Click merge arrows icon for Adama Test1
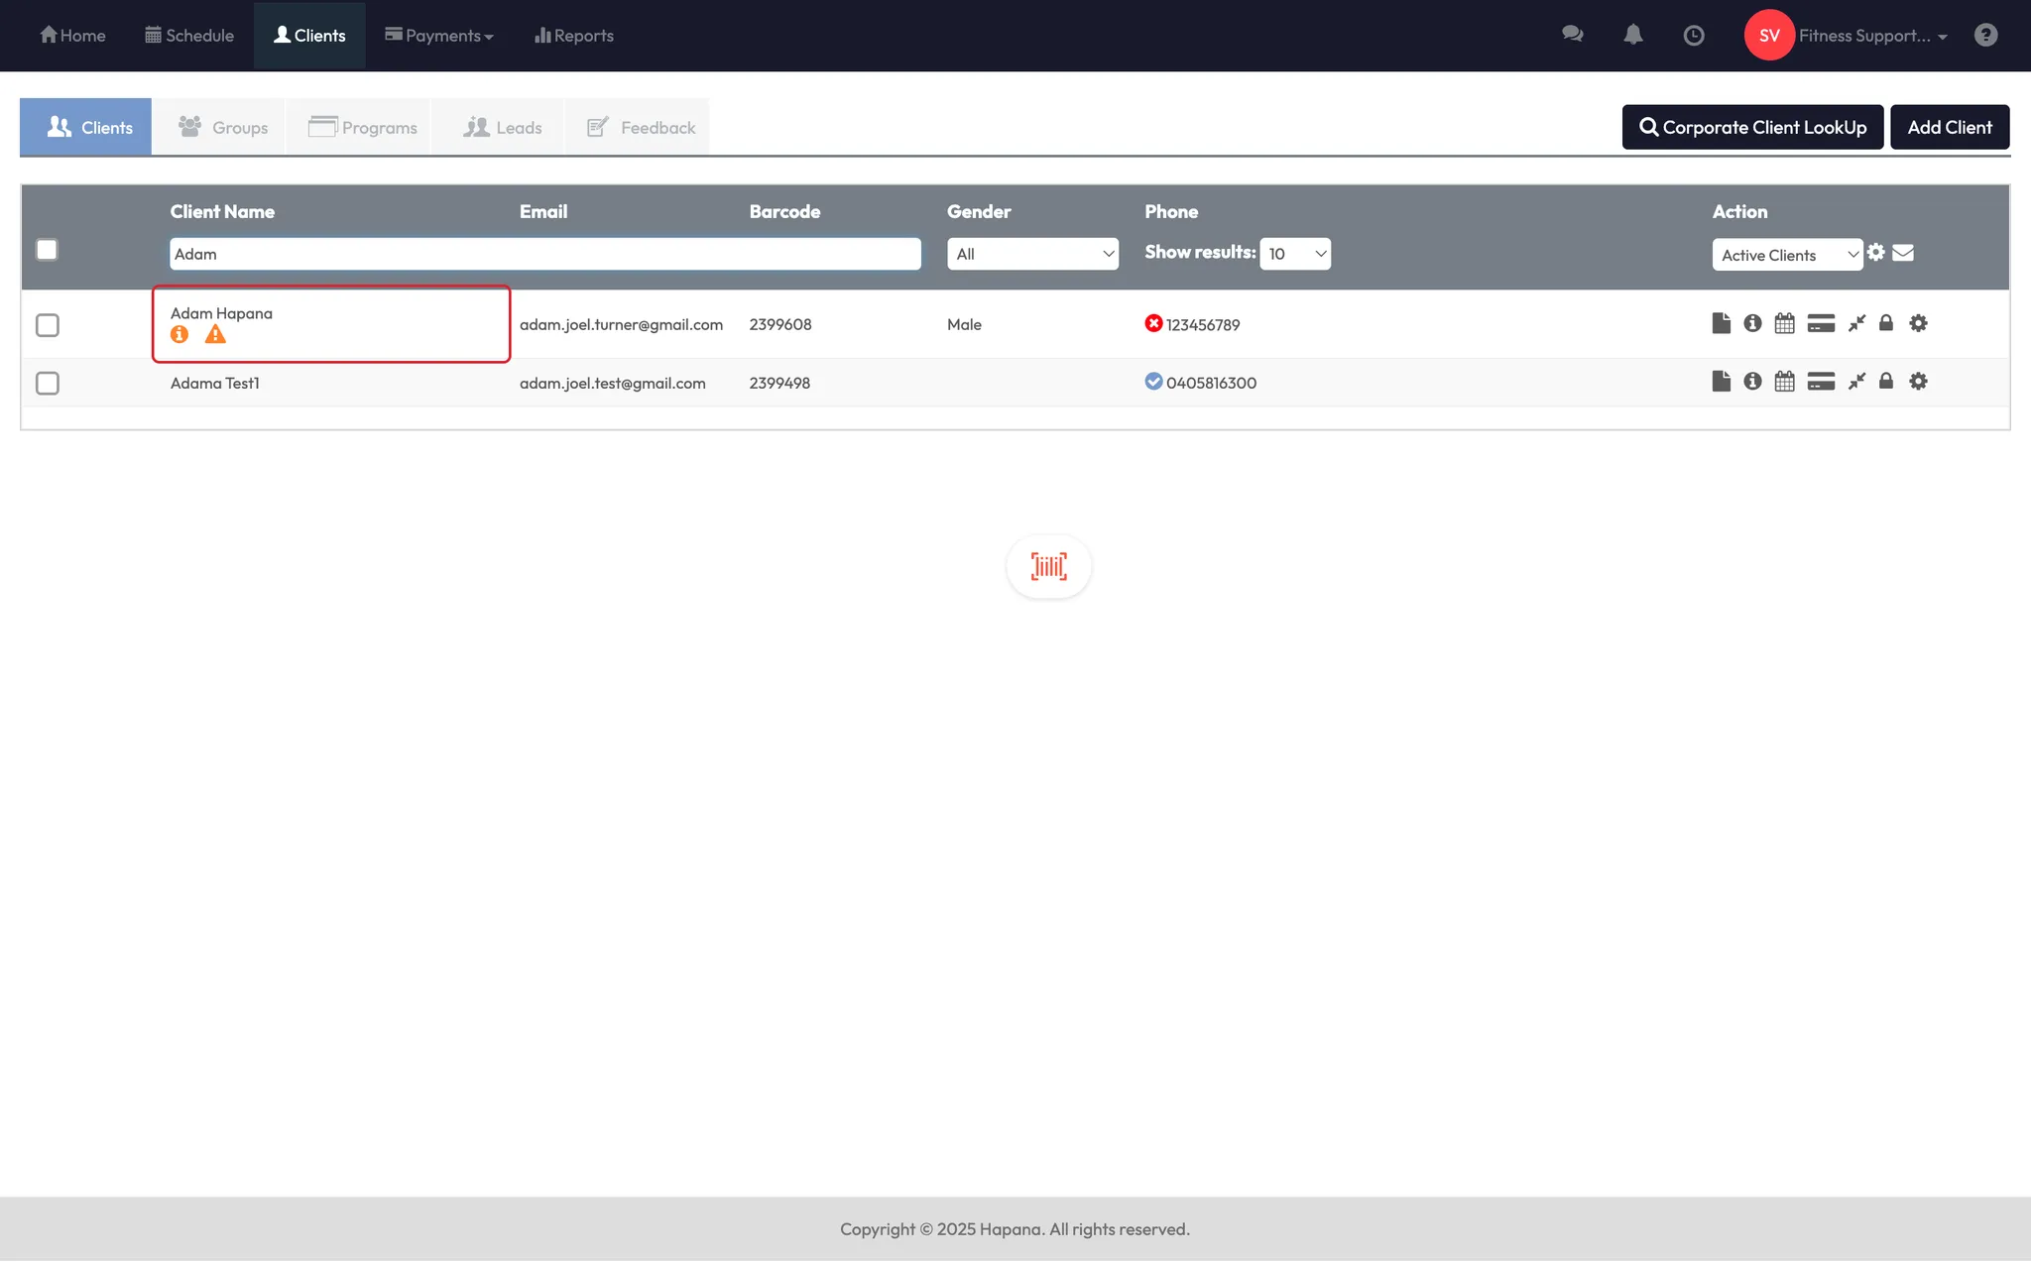This screenshot has height=1262, width=2031. tap(1856, 382)
